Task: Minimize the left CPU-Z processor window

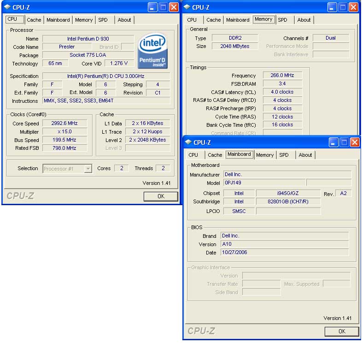Action: pyautogui.click(x=152, y=7)
